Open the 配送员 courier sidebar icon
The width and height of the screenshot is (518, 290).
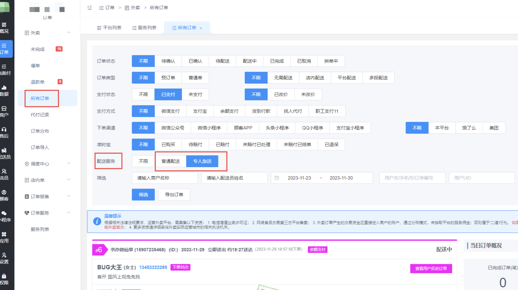[4, 150]
